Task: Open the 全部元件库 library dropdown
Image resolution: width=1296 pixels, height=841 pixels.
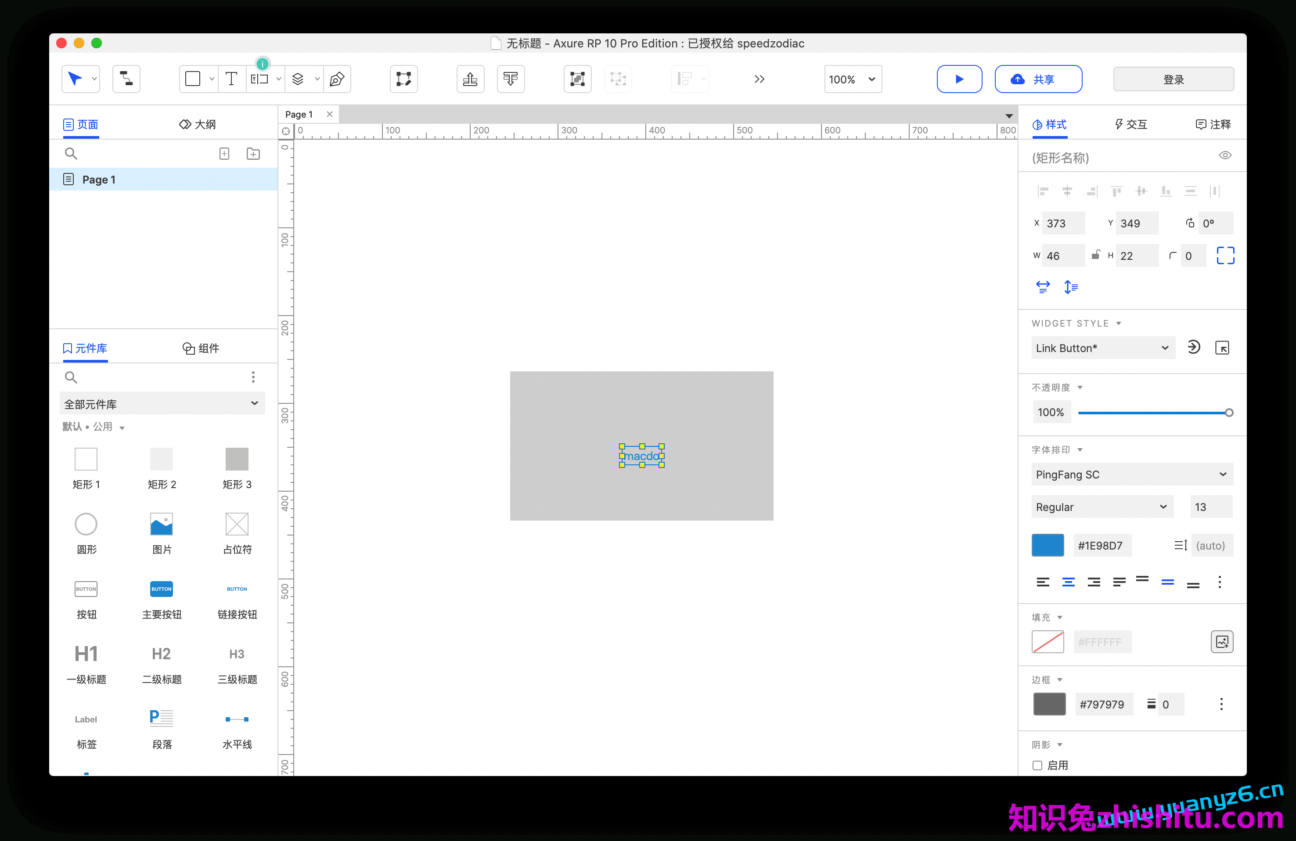Action: point(162,404)
